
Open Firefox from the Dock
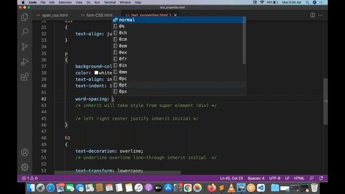(212, 188)
